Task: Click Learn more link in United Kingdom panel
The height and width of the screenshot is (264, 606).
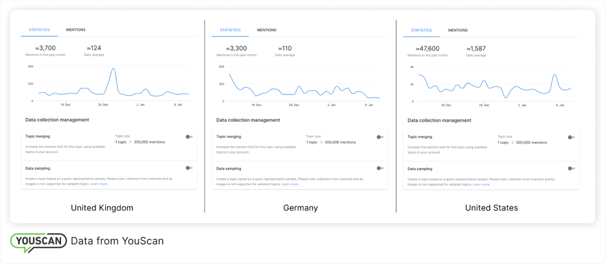Action: click(99, 184)
